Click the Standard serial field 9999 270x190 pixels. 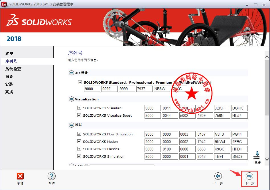coord(127,89)
